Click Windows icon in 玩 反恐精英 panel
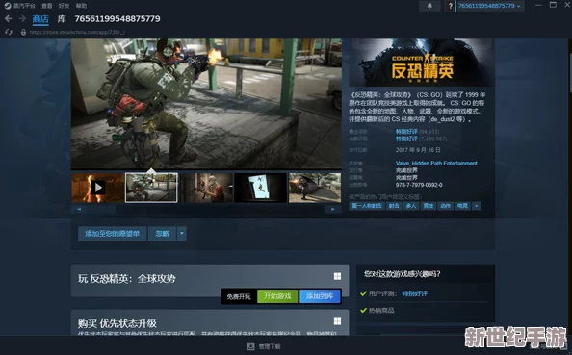Viewport: 572px width, 355px height. [x=337, y=277]
